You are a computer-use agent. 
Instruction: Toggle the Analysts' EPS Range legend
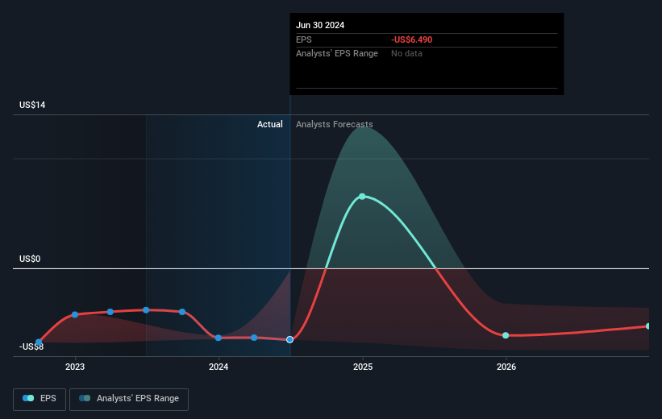click(x=129, y=399)
